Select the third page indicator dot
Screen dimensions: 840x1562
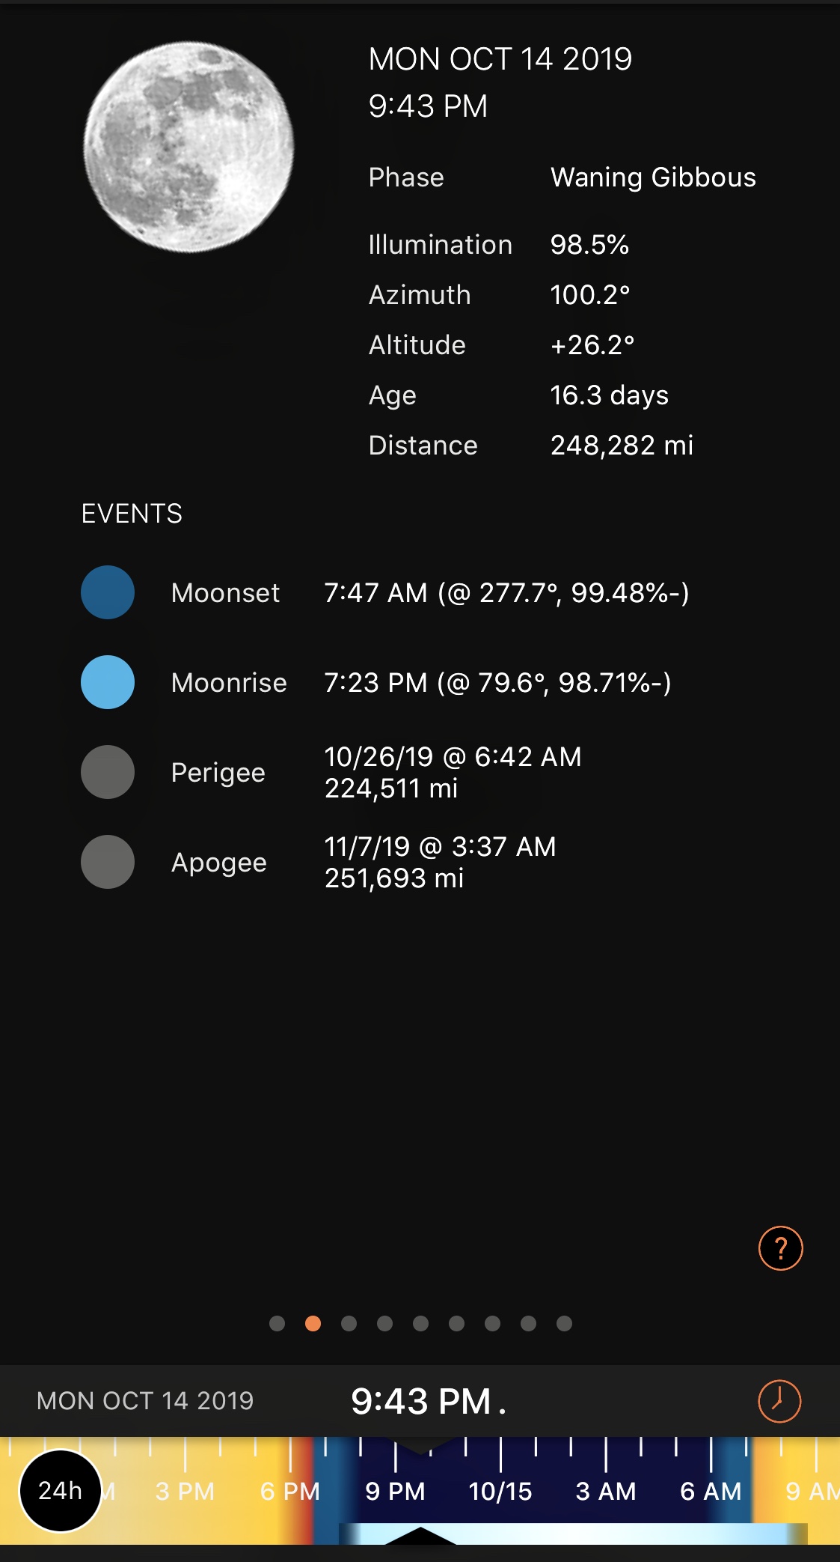[x=349, y=1324]
